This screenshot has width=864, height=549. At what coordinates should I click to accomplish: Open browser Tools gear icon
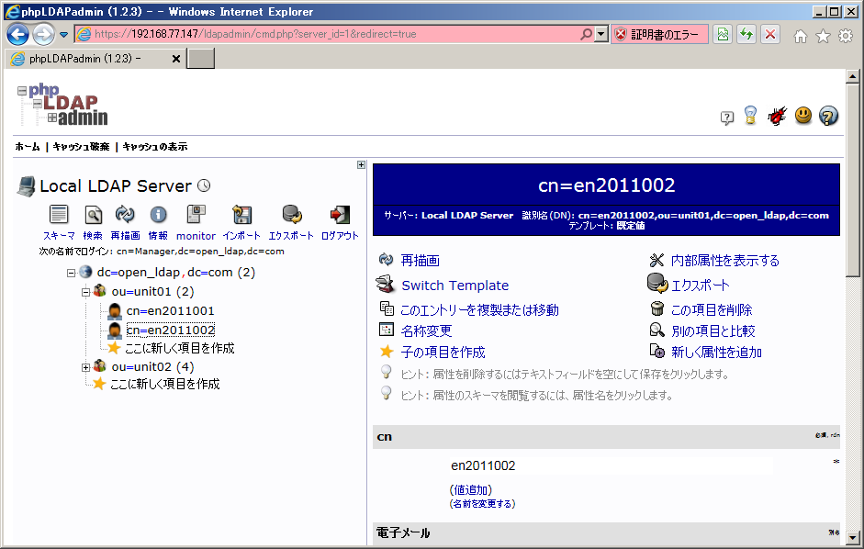(x=846, y=37)
